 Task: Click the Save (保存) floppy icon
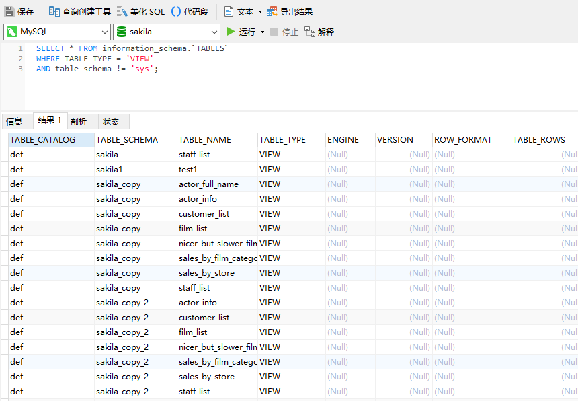[9, 12]
